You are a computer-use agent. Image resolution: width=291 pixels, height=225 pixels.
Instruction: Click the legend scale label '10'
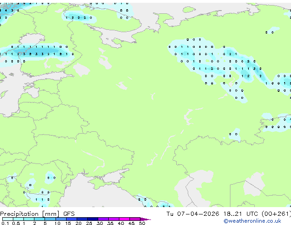(x=57, y=223)
